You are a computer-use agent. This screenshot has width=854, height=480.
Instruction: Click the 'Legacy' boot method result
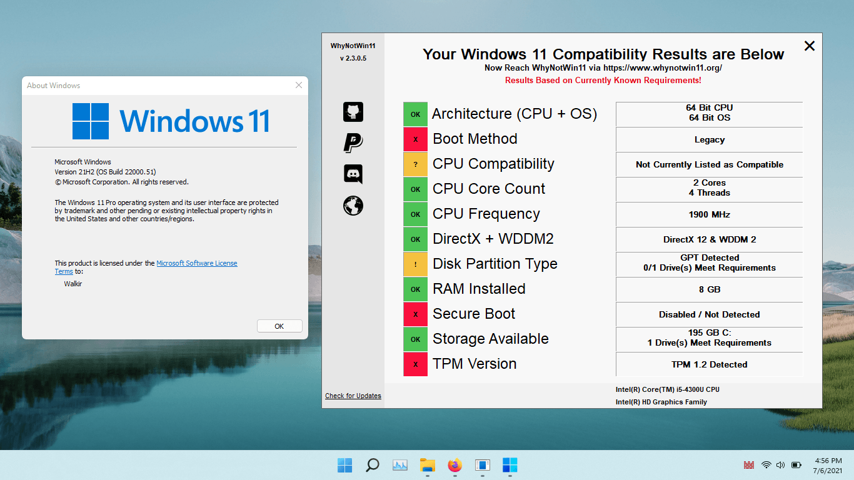(x=710, y=139)
